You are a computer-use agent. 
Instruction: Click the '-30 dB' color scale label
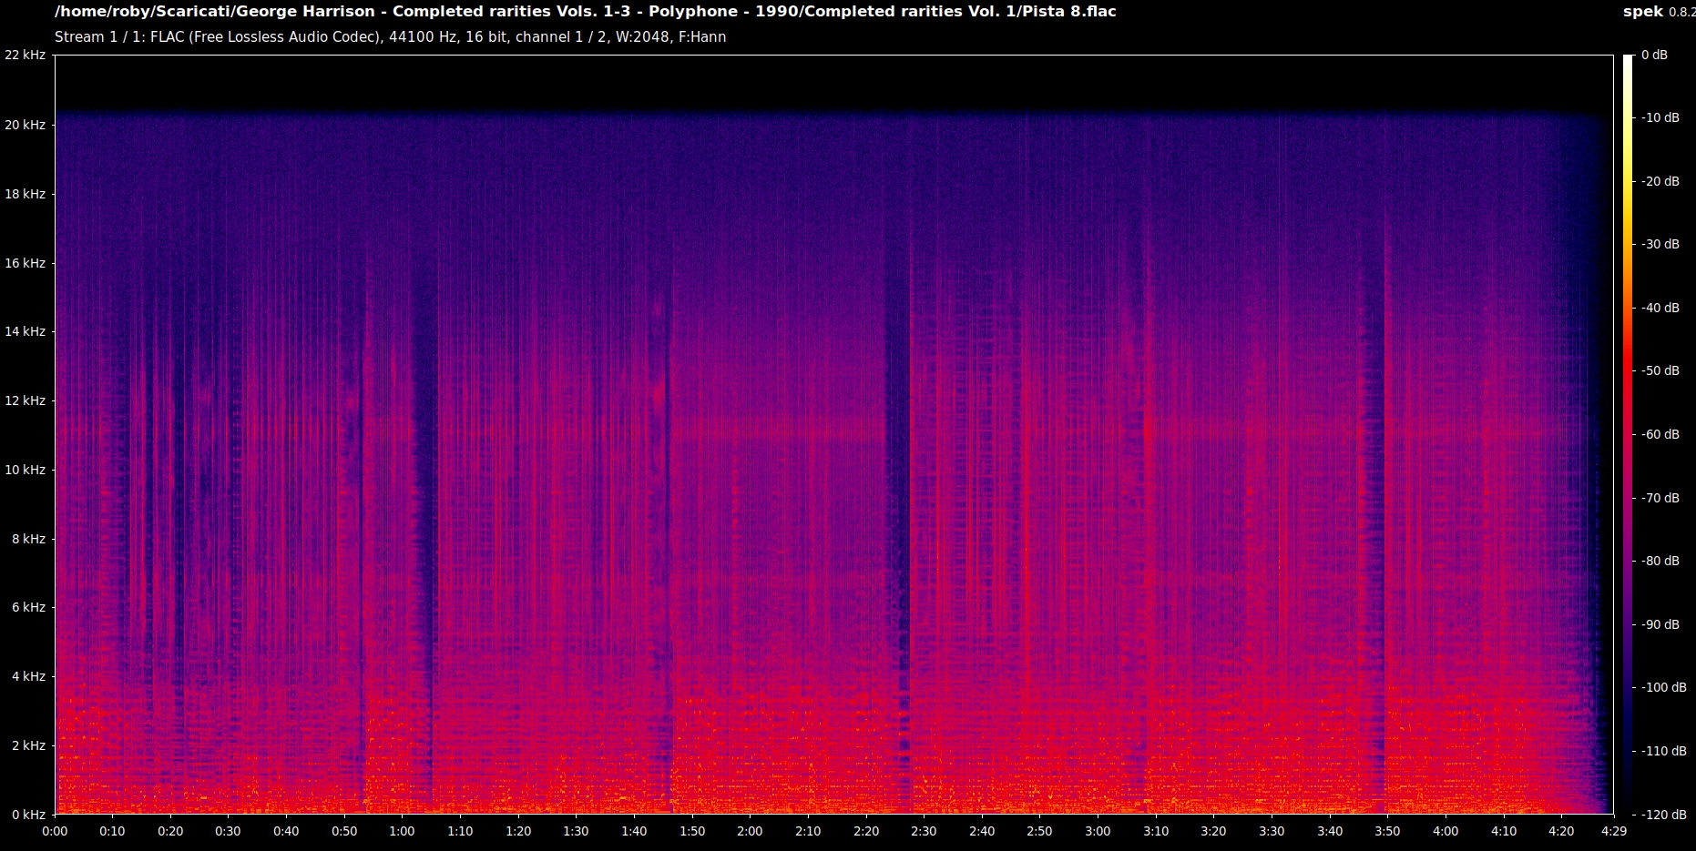coord(1660,244)
